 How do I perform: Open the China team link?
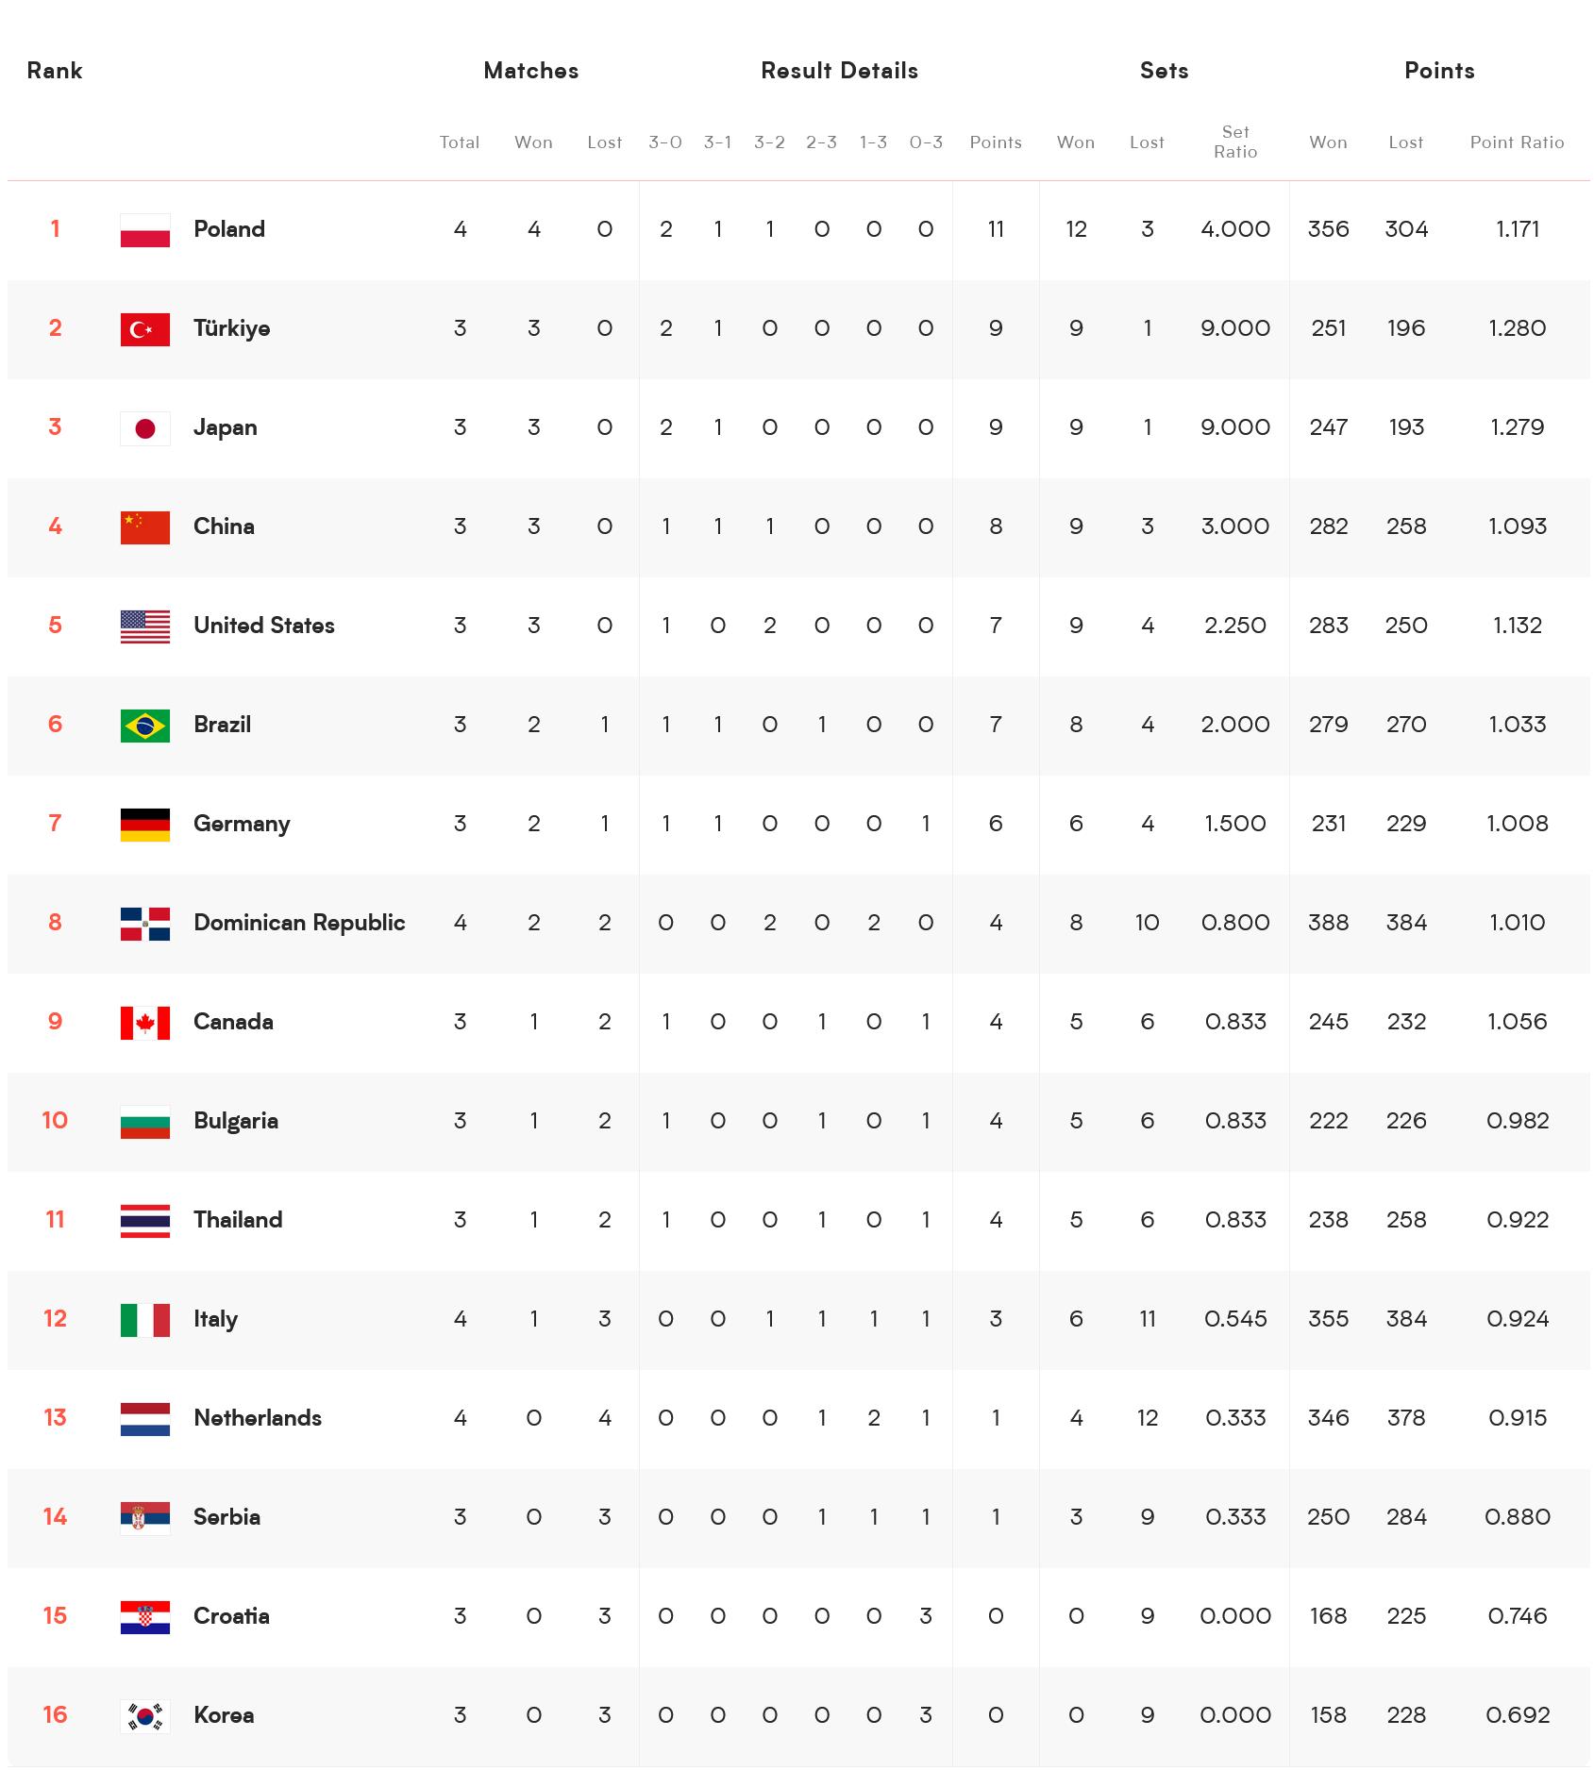224,526
